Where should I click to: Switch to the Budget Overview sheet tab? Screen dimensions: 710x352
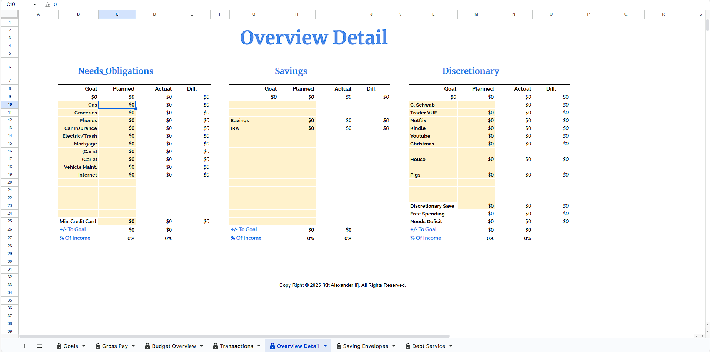coord(174,346)
